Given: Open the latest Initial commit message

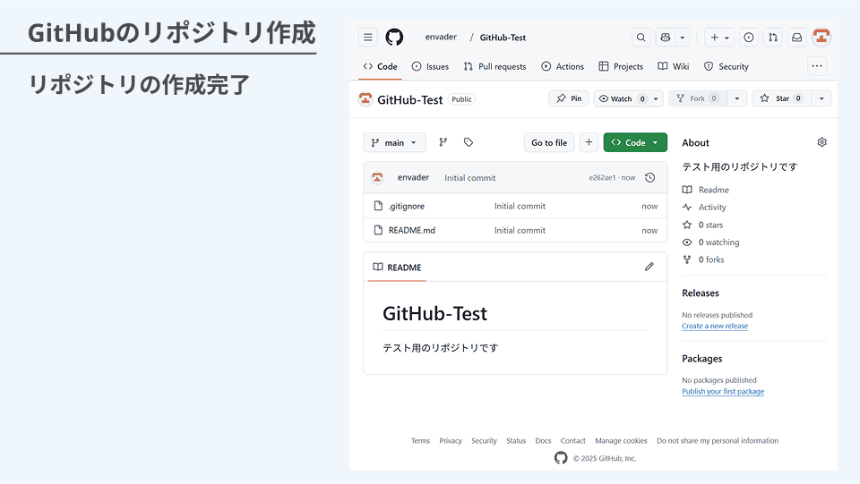Looking at the screenshot, I should 470,178.
